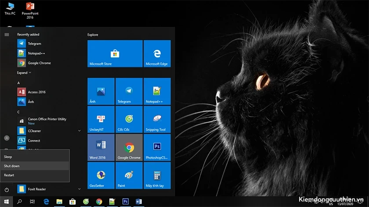Open Notepad++ from the taskbar

coord(112,202)
